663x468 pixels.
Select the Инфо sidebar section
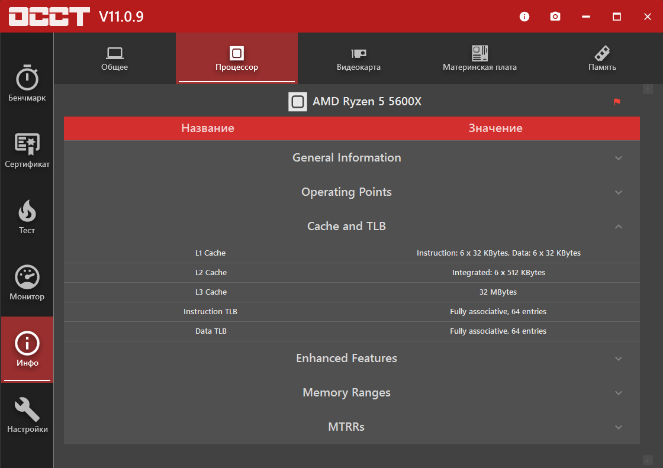(27, 349)
